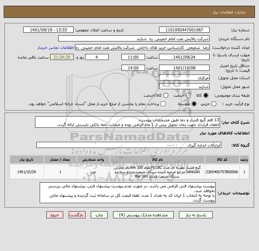Click product code 2285400757800006 cell
259x251 pixels.
click(222, 172)
